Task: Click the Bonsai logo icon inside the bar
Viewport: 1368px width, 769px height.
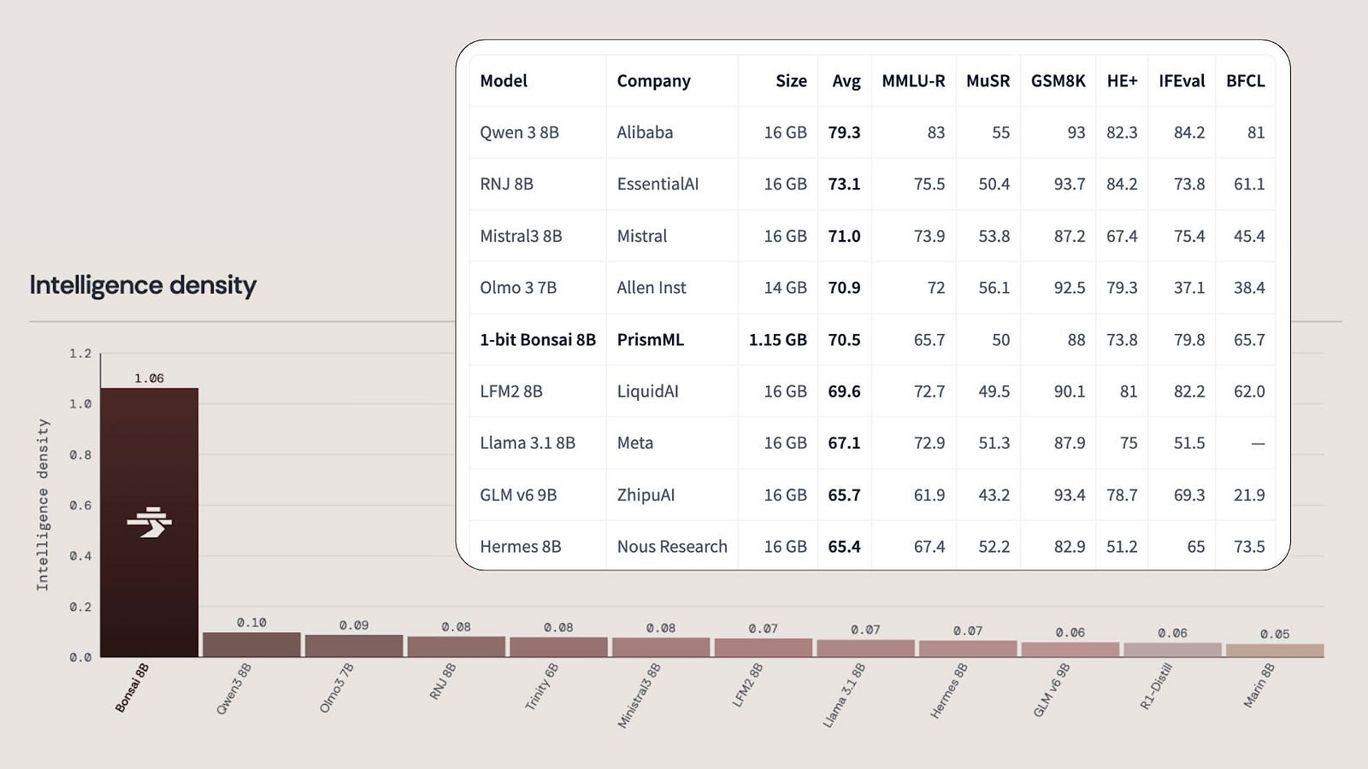Action: (x=150, y=522)
